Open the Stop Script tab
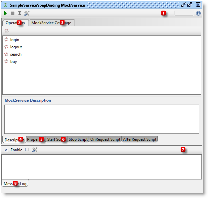The width and height of the screenshot is (208, 198). click(78, 139)
